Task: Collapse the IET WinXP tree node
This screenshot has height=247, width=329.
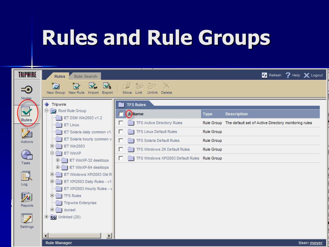Action: (x=52, y=153)
